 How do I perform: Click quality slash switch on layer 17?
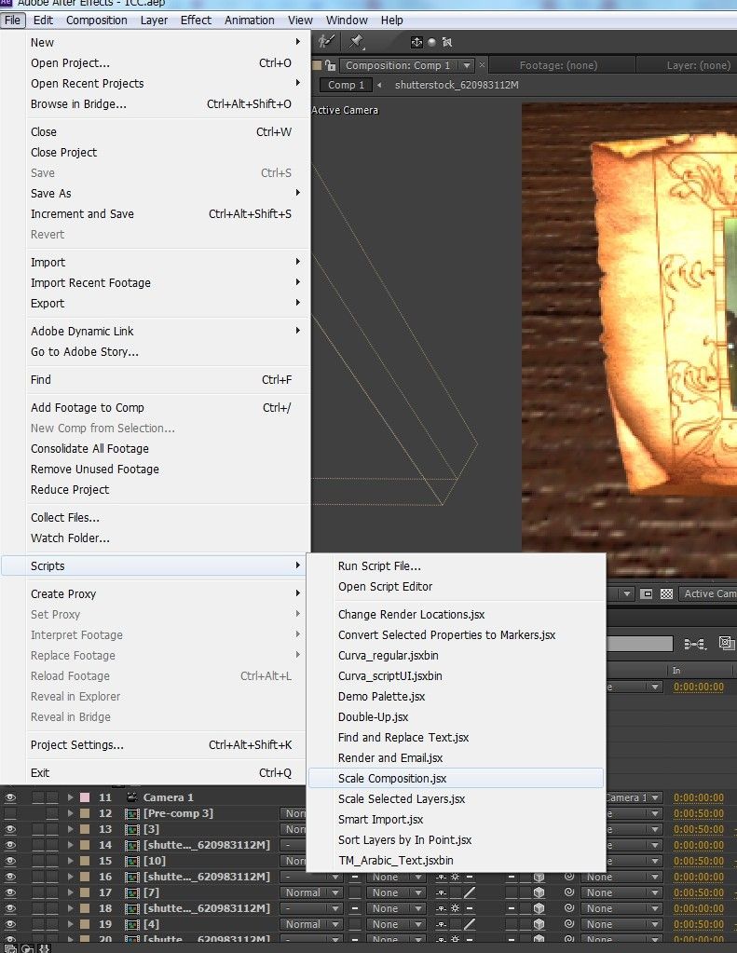click(470, 892)
